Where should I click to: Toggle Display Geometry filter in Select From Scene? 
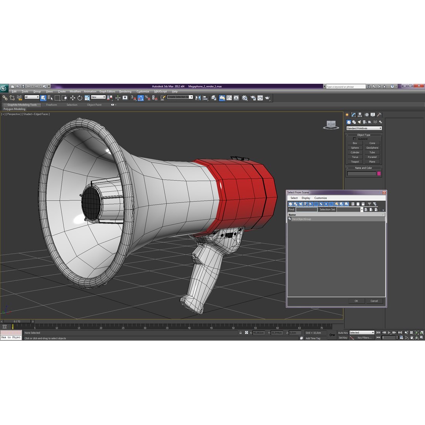click(290, 204)
